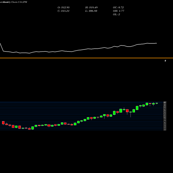Select the low value 'L: 306.80'
The height and width of the screenshot is (173, 173).
91,11
